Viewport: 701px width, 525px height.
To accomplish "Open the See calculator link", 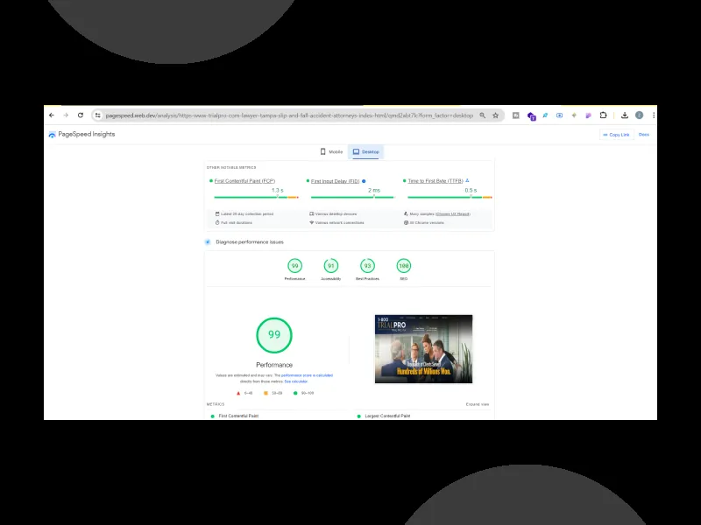I will pyautogui.click(x=296, y=381).
